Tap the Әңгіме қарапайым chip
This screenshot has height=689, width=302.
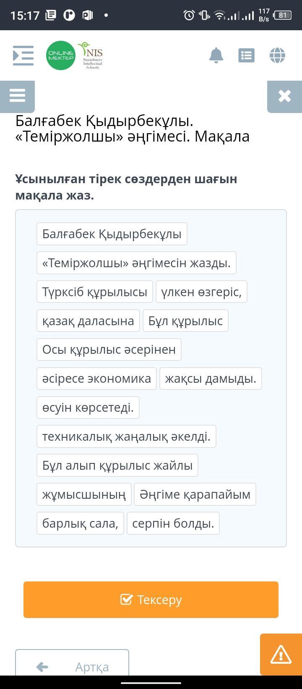[195, 494]
